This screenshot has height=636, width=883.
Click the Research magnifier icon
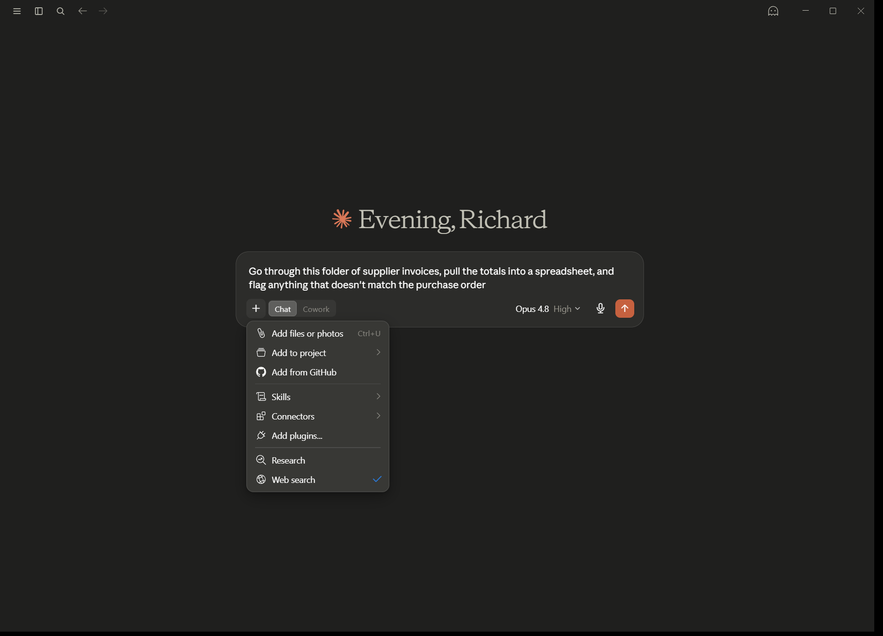click(x=261, y=460)
